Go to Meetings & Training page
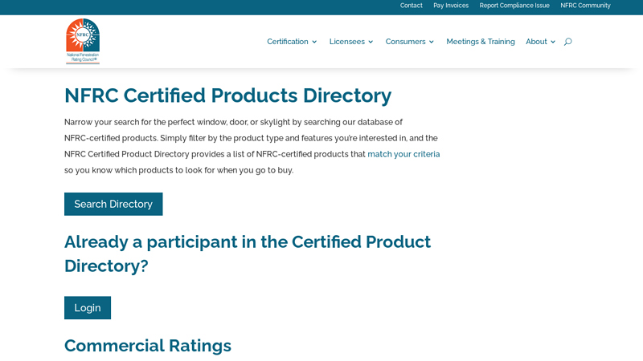The width and height of the screenshot is (643, 361). (480, 42)
